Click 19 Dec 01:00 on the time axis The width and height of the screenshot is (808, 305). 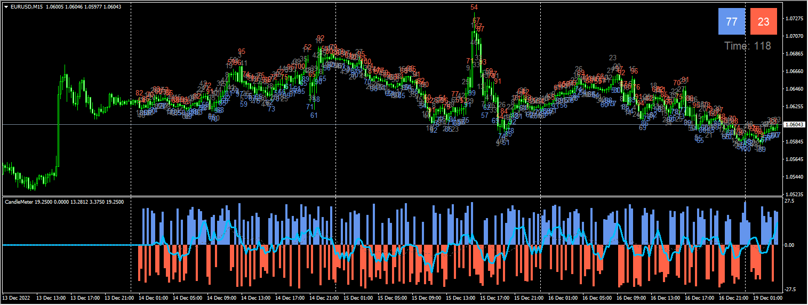tap(768, 298)
